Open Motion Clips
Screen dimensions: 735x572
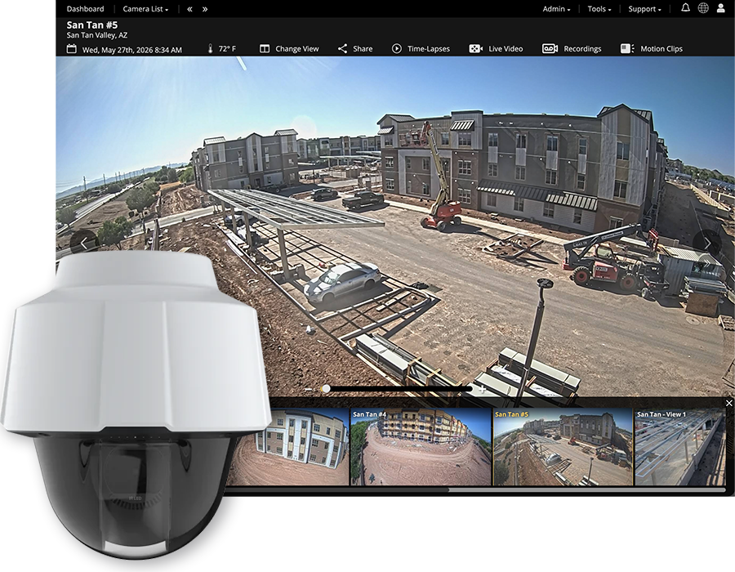point(661,49)
